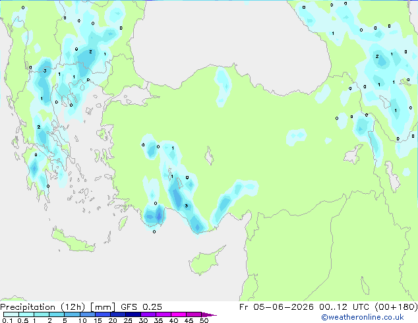The width and height of the screenshot is (418, 323).
Task: Click the 1–2 mm legend color swatch
Action: pos(42,314)
